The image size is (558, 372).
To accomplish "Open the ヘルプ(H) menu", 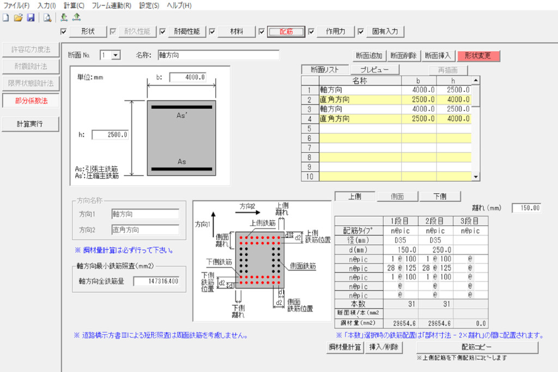I will coord(179,5).
